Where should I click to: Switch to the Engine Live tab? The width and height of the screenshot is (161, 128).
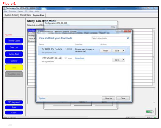(38, 15)
